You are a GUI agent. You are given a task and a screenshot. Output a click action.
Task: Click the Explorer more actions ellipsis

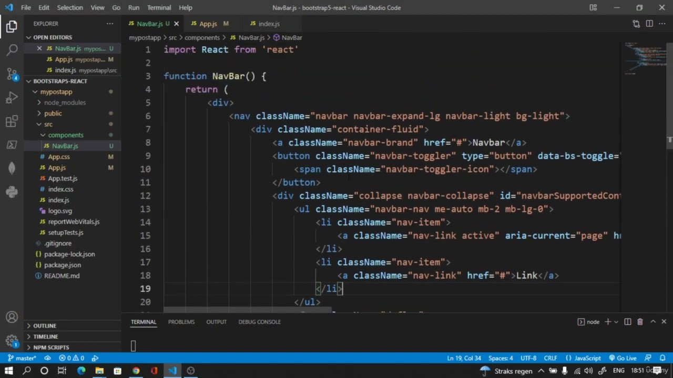pyautogui.click(x=110, y=24)
